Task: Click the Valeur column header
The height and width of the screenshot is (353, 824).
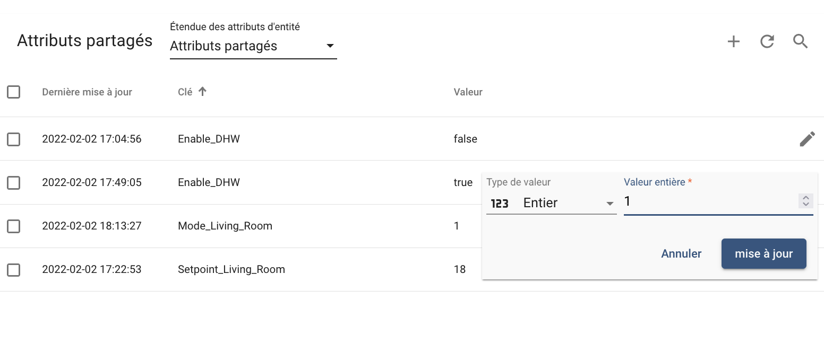Action: [468, 92]
